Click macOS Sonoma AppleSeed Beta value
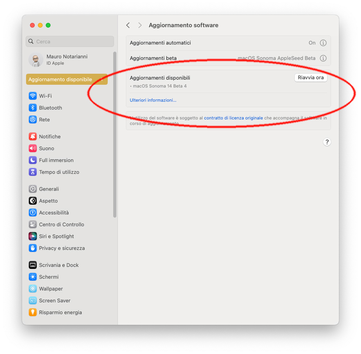The height and width of the screenshot is (354, 361). [x=277, y=58]
